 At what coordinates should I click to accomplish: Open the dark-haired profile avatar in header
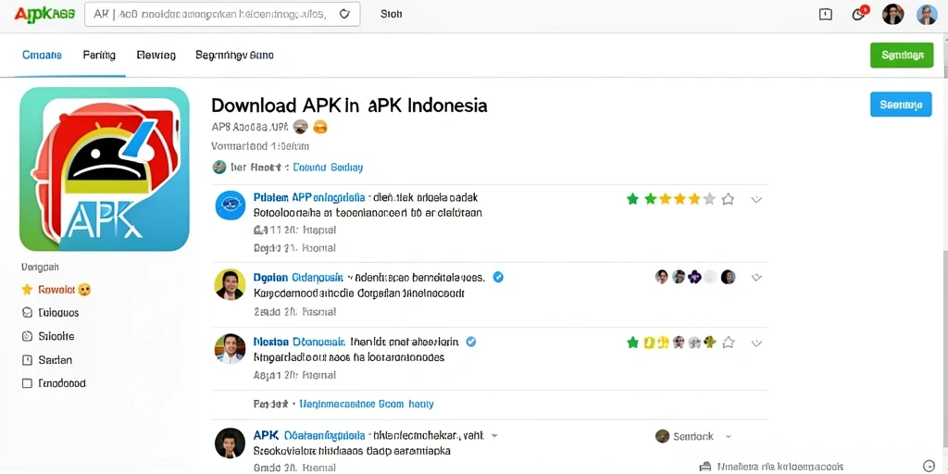(x=893, y=15)
